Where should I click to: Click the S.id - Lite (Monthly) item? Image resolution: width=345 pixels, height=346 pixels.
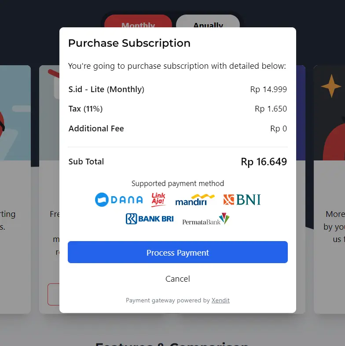(106, 89)
